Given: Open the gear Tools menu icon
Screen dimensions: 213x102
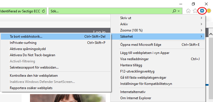Looking at the screenshot, I should coord(202,11).
